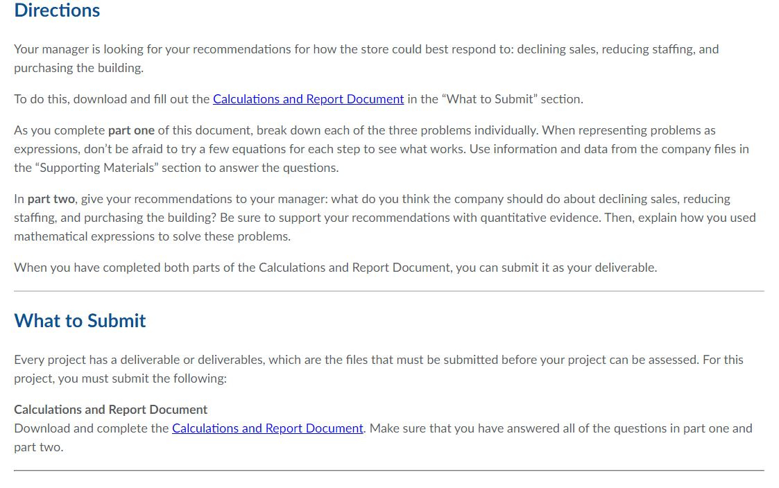Click the Directions heading

tap(57, 10)
